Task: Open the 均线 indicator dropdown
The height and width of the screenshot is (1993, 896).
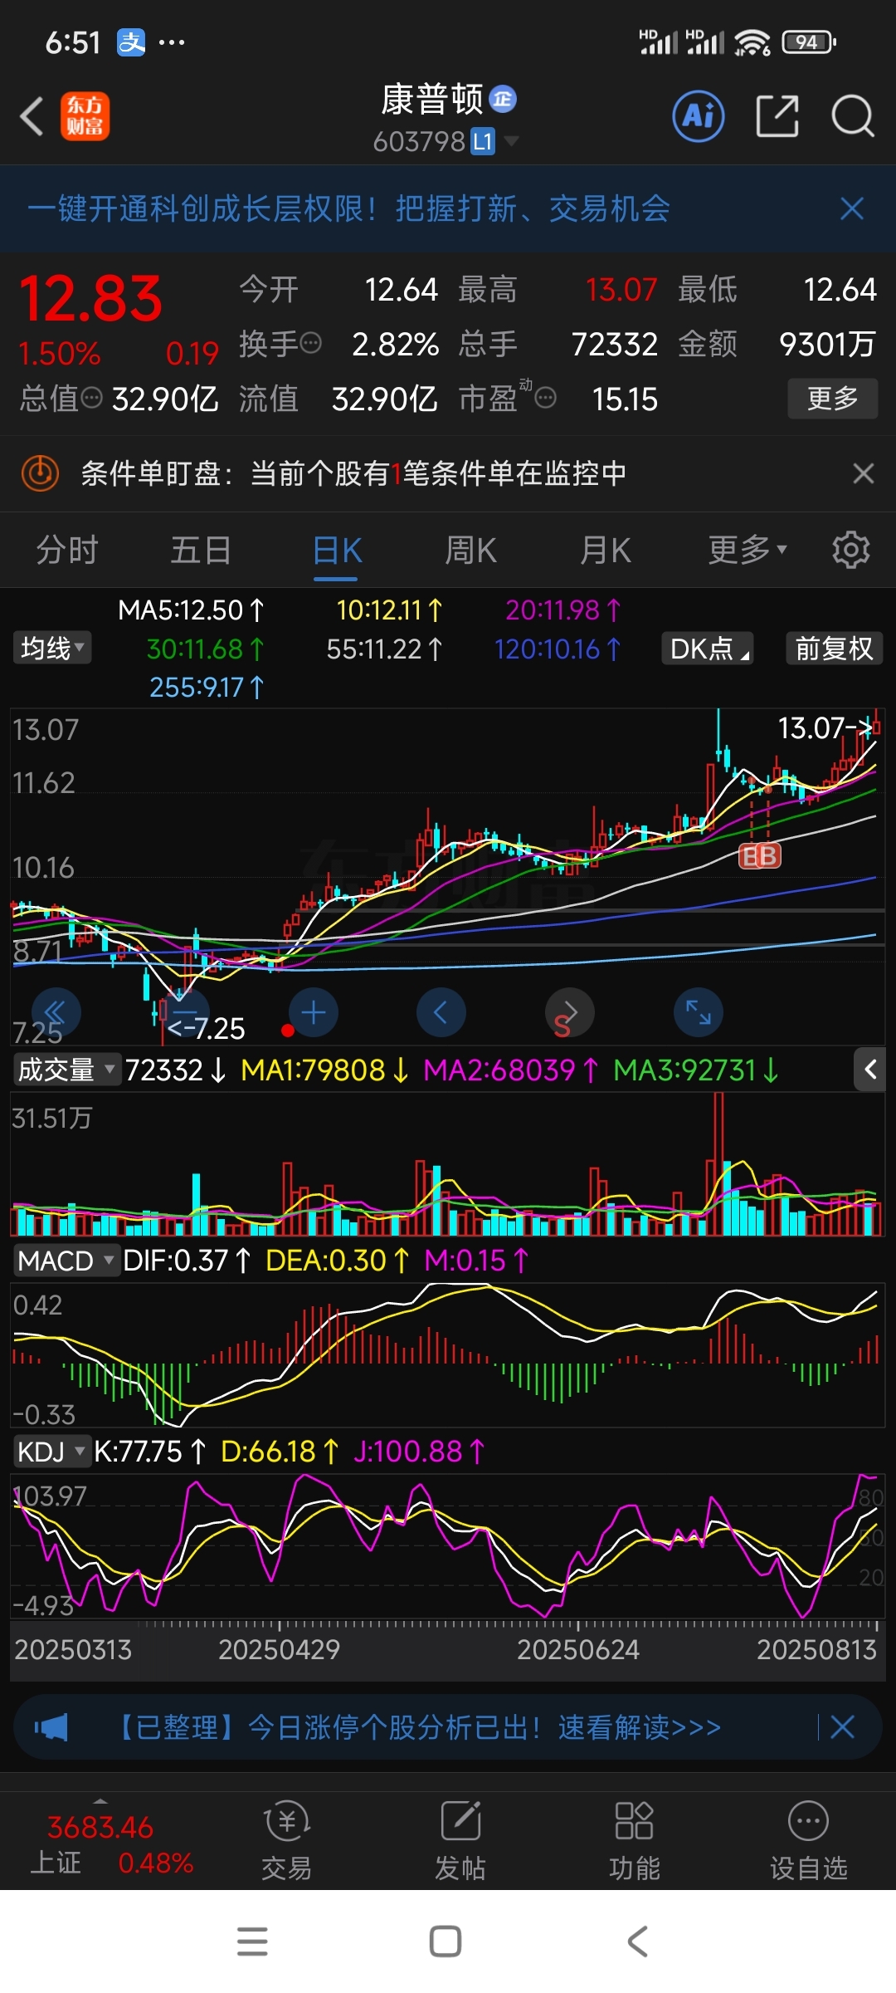Action: 52,648
